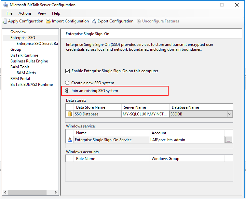Open the View menu

click(x=42, y=13)
